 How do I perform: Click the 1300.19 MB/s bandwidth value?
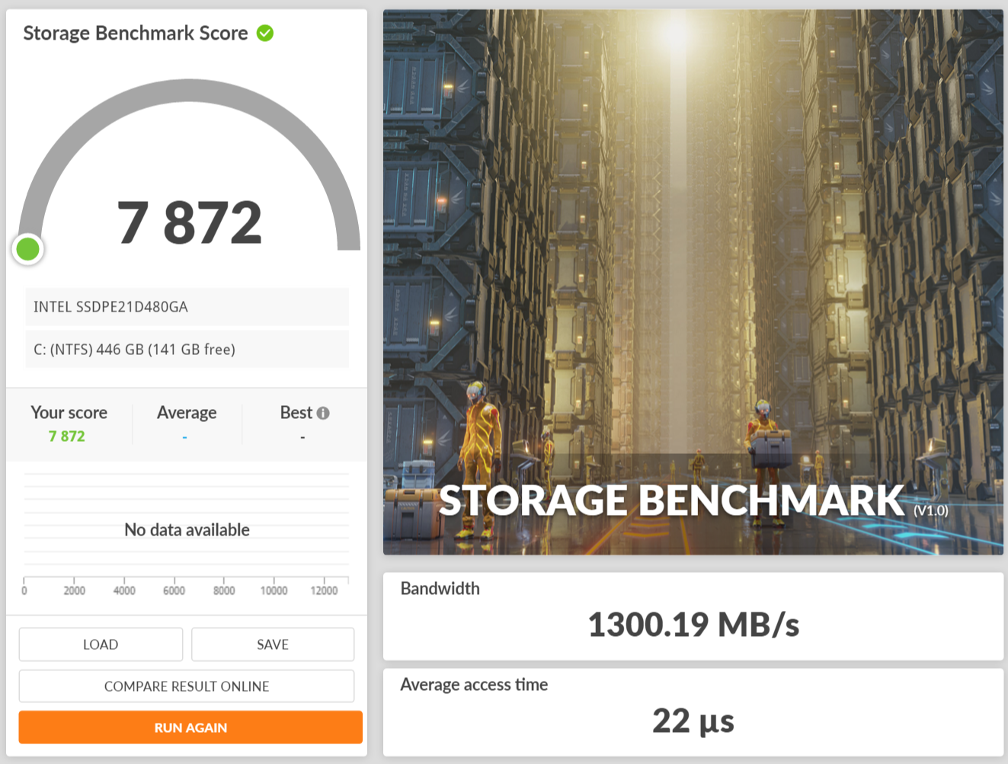[693, 625]
